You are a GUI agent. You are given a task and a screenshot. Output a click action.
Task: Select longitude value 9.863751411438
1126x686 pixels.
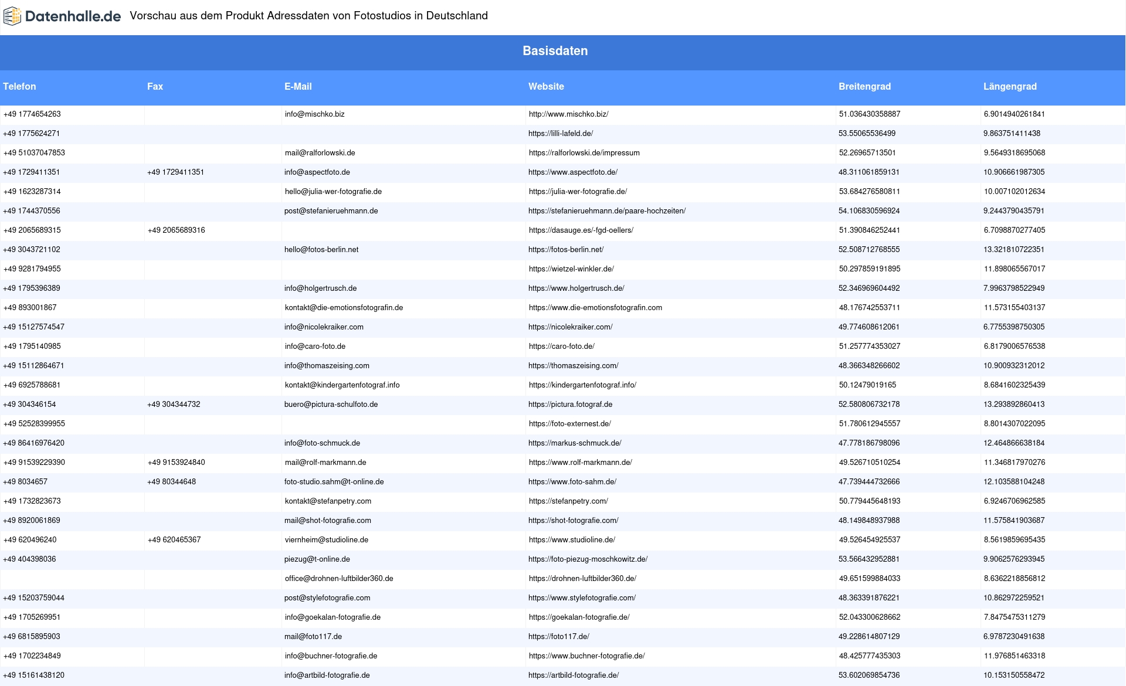(x=1012, y=134)
